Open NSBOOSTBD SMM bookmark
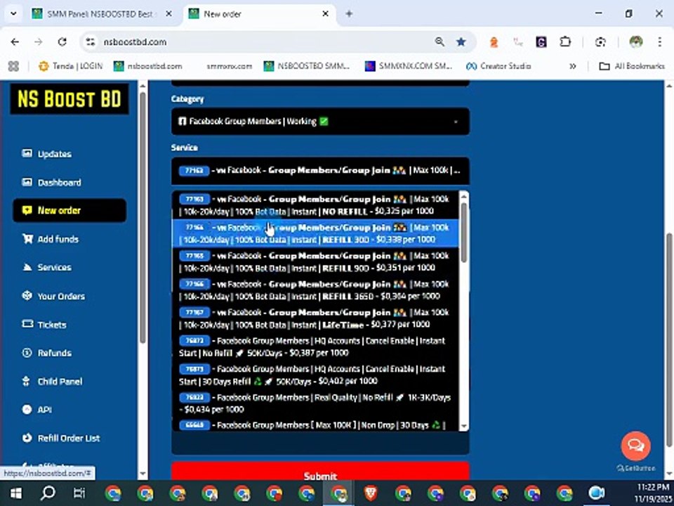The height and width of the screenshot is (506, 674). point(307,66)
